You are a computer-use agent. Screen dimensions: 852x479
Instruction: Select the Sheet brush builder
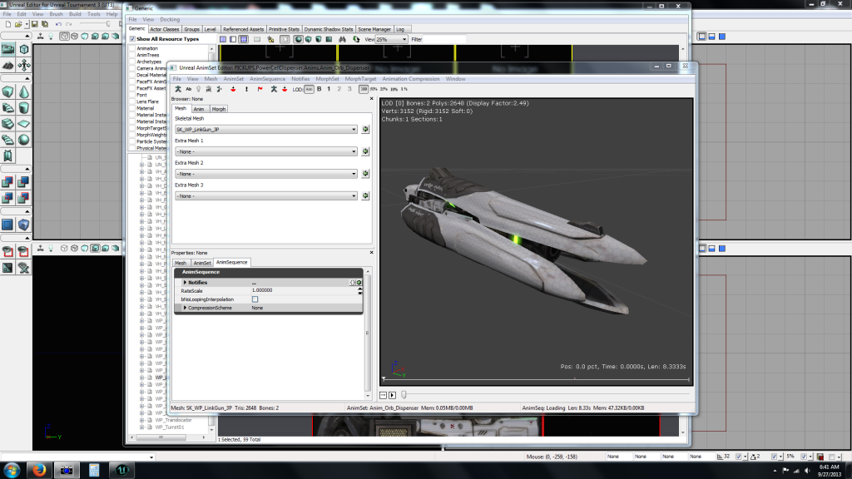click(24, 124)
